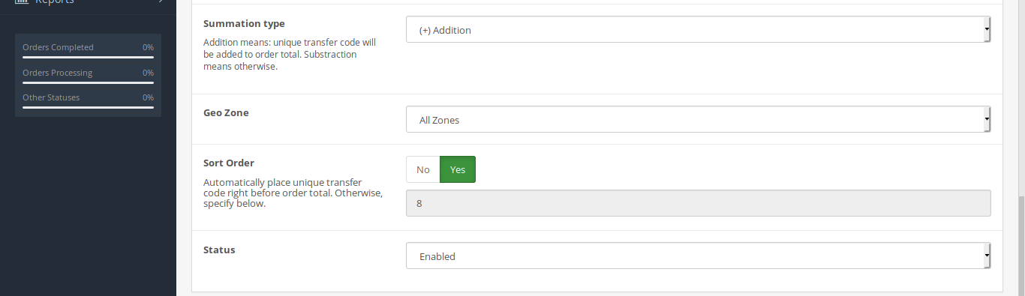The image size is (1025, 296).
Task: Click the Orders Completed label
Action: point(58,47)
